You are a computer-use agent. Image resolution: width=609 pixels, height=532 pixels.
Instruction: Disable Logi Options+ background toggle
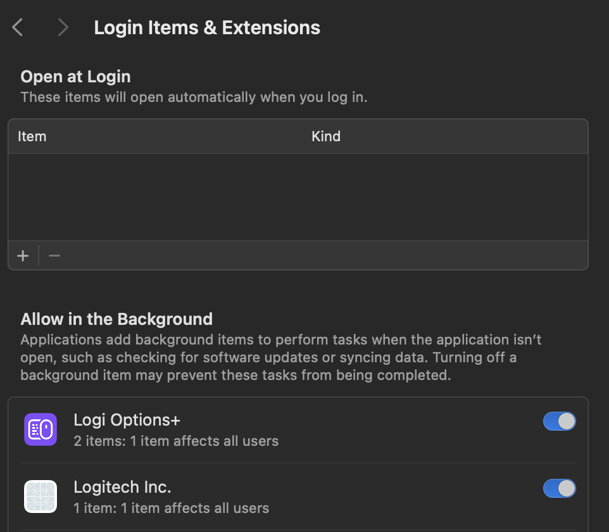[x=559, y=421]
